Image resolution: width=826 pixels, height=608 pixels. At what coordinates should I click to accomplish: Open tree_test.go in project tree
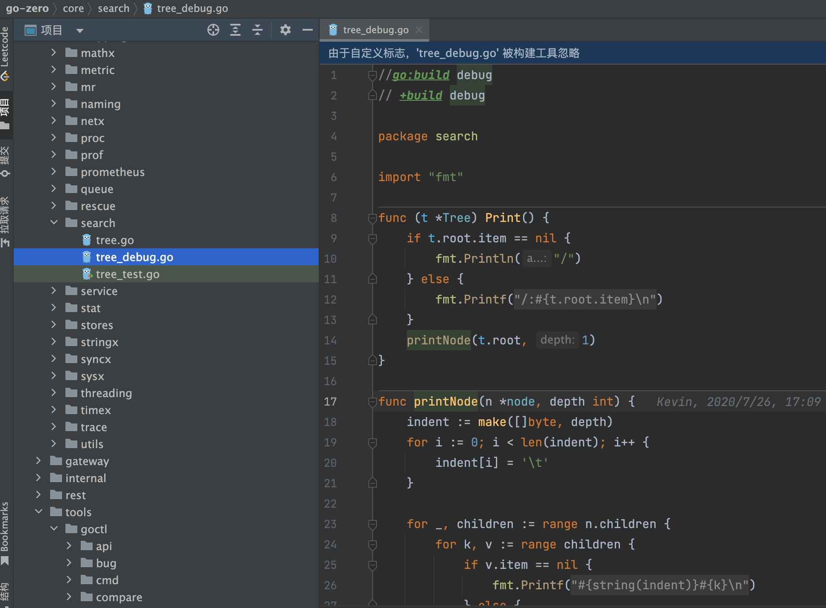(x=127, y=274)
